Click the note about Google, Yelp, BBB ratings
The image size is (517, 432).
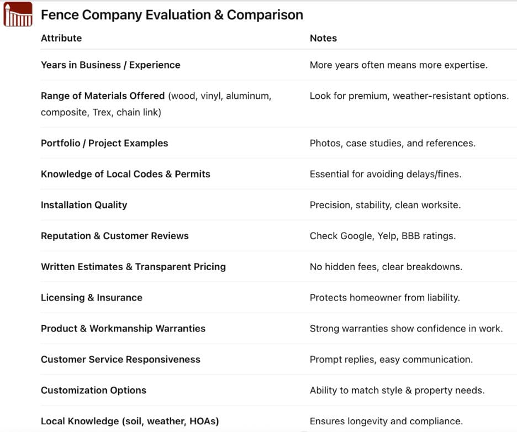click(382, 236)
